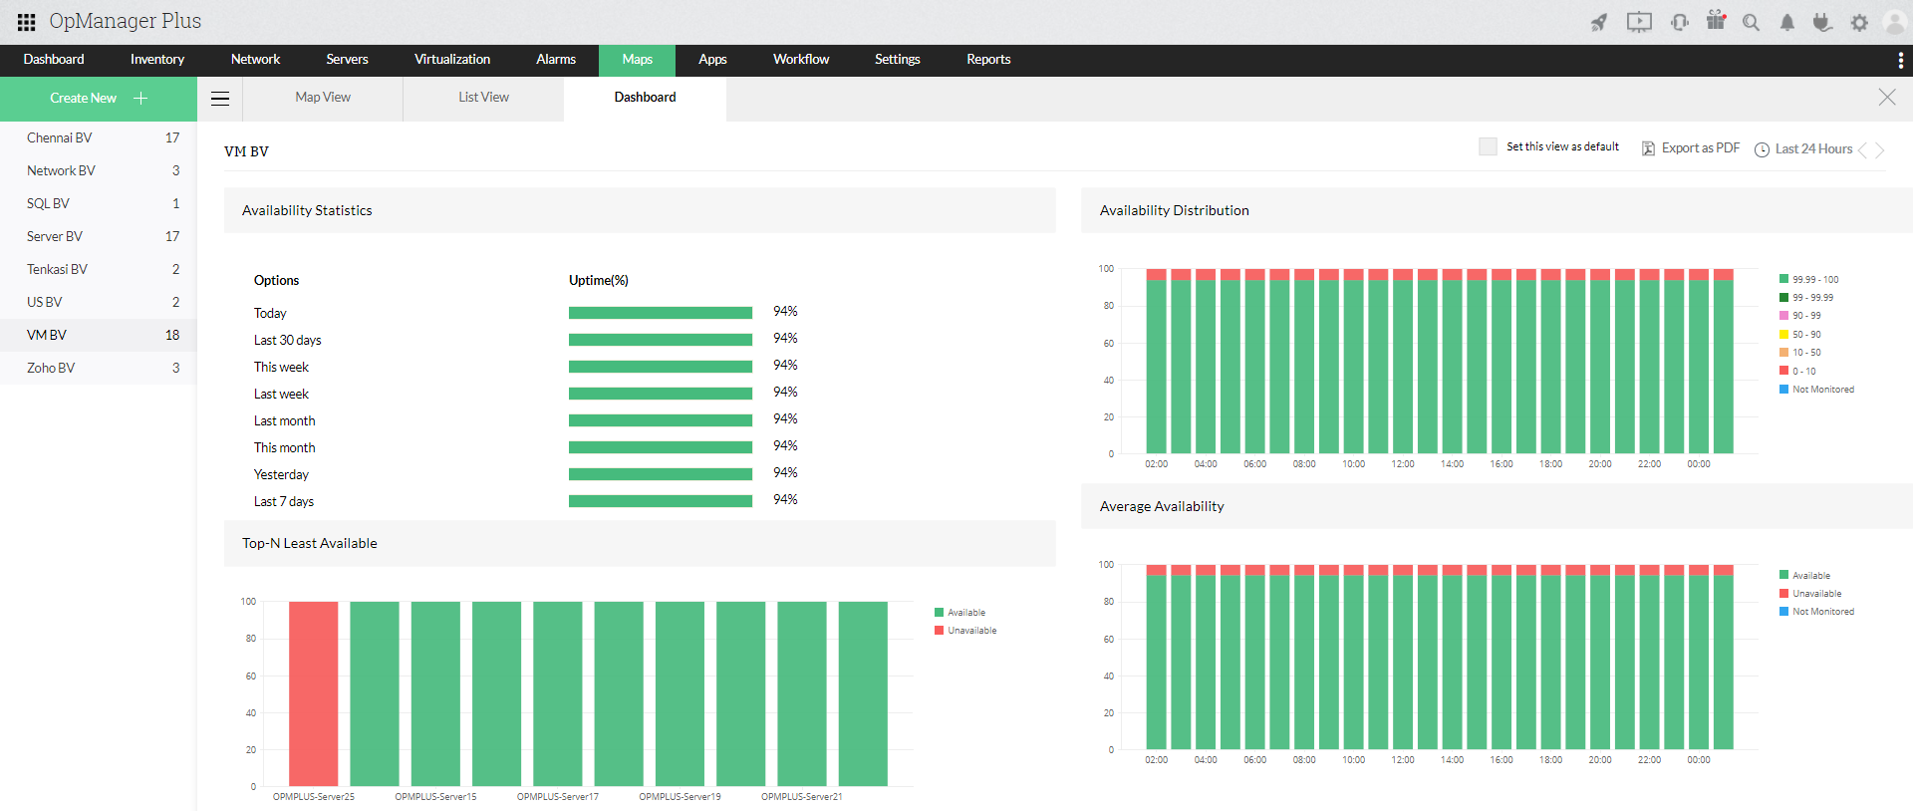Screen dimensions: 1913x811
Task: Select Tenkasi BV in the sidebar
Action: pos(99,269)
